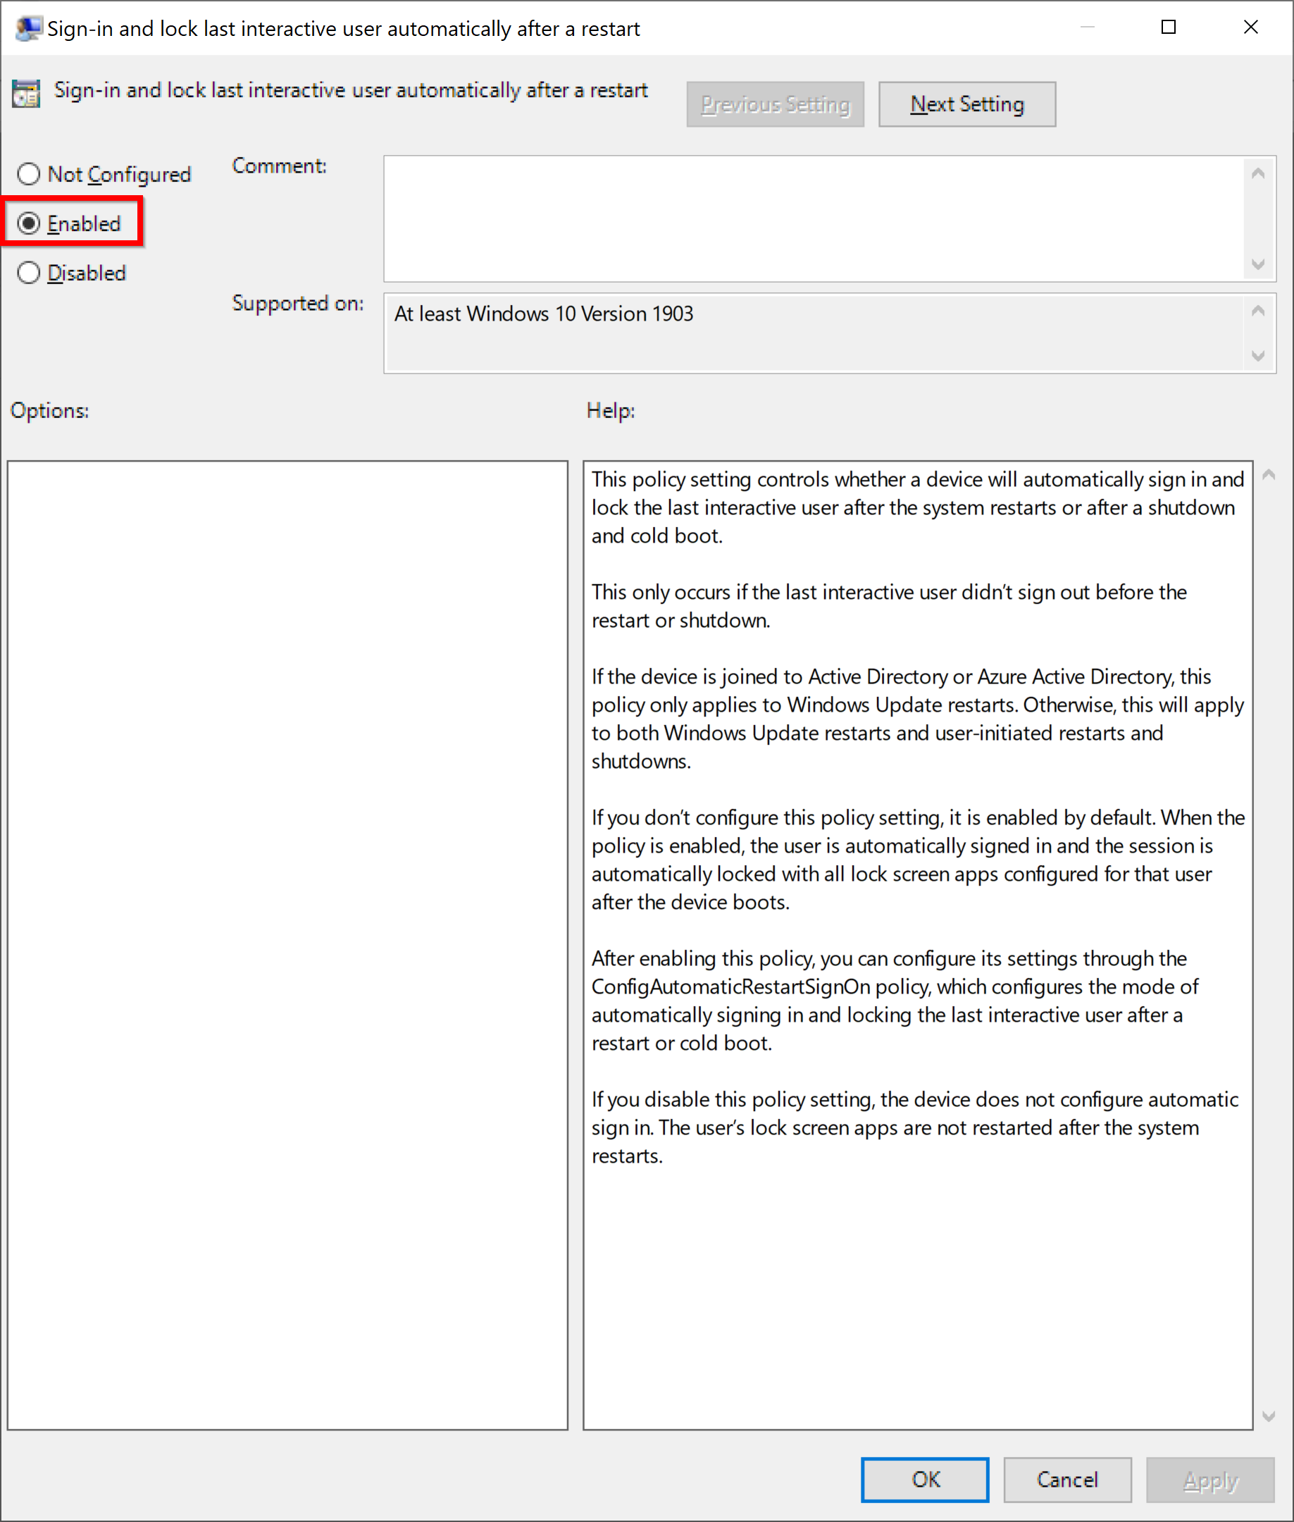Click the Next Setting button

967,104
